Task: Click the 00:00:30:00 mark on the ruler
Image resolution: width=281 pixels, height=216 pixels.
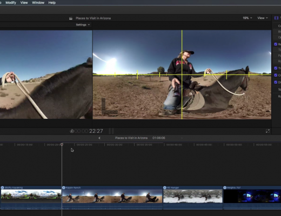Action: coord(115,145)
